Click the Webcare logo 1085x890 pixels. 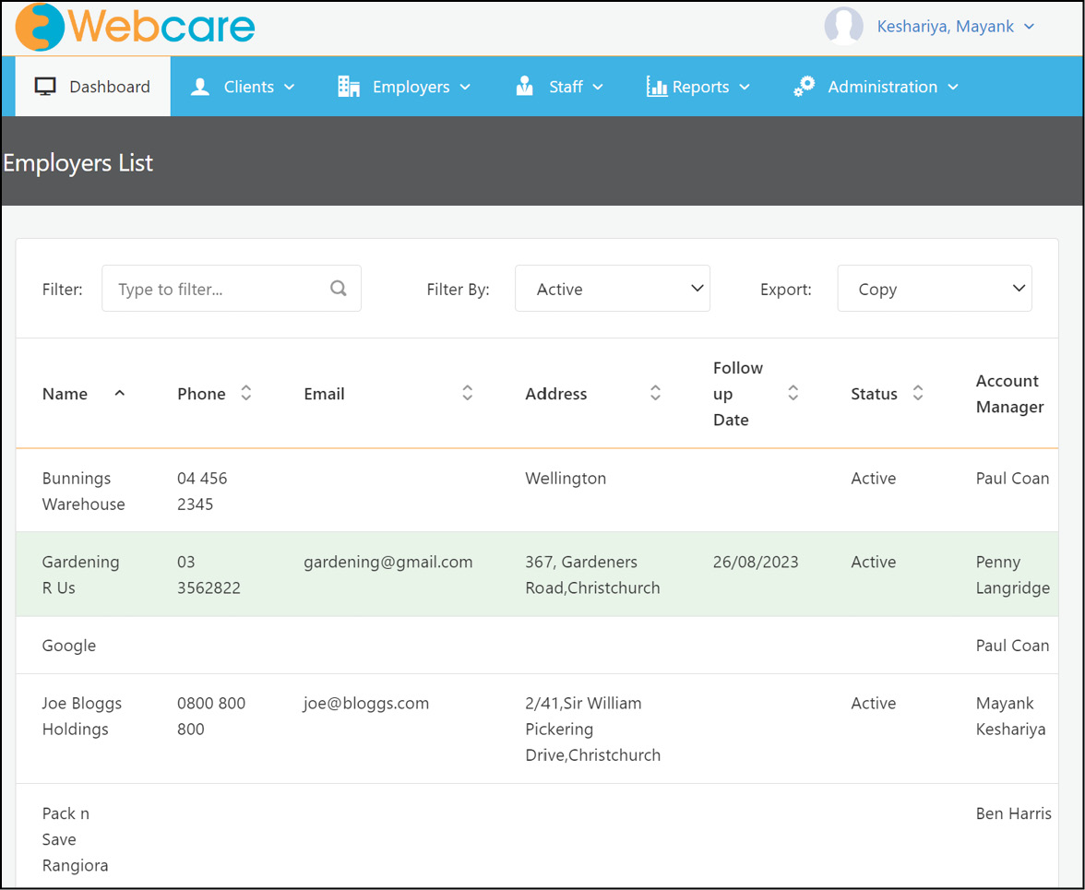click(x=135, y=27)
